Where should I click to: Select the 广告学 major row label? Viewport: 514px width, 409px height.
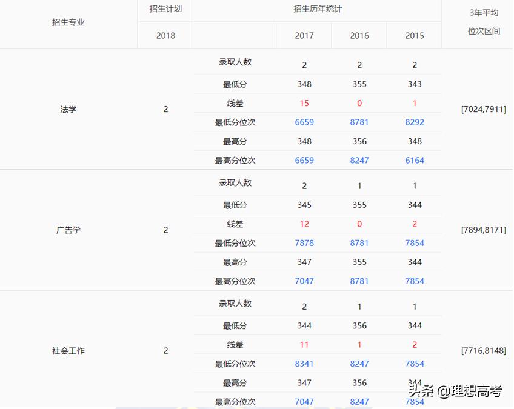click(x=68, y=230)
